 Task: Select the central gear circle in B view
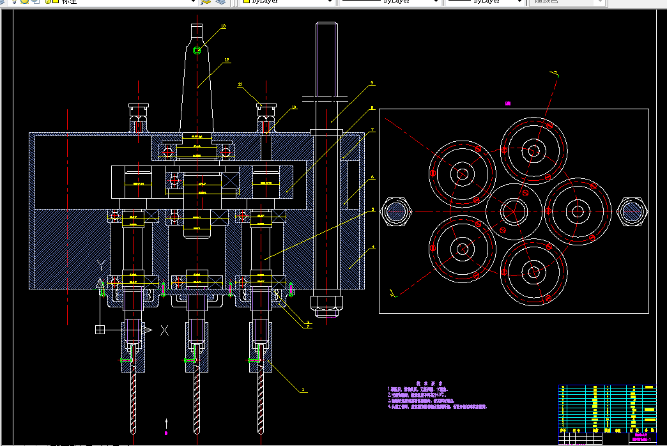(514, 211)
